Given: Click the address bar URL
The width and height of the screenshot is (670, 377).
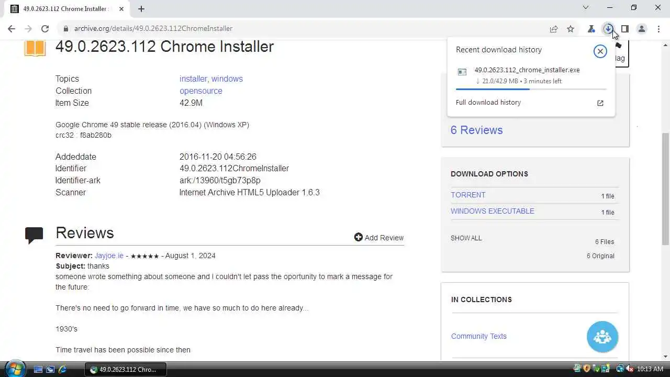Looking at the screenshot, I should pyautogui.click(x=153, y=29).
